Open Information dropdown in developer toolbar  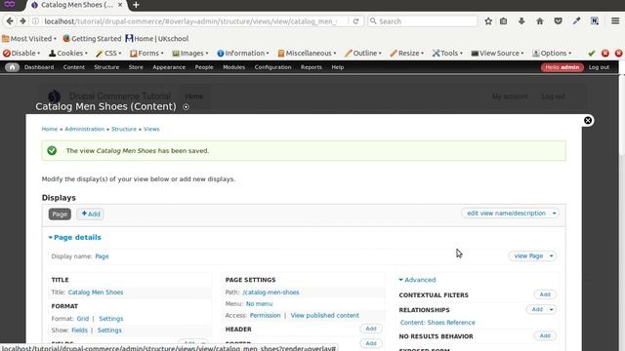[x=243, y=53]
